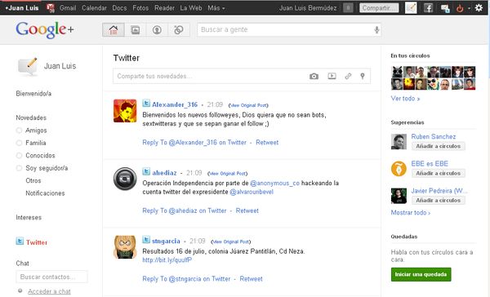The image size is (490, 297).
Task: Open La Web in the top bar
Action: [191, 8]
